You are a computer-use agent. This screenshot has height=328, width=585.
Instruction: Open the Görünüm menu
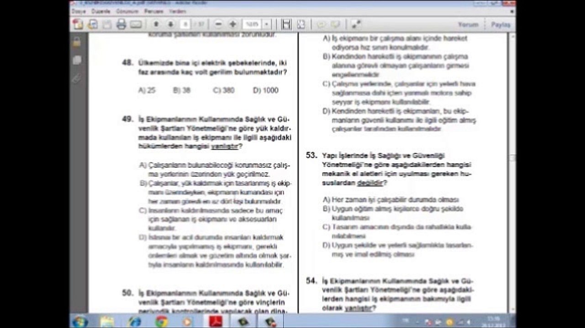pos(127,11)
